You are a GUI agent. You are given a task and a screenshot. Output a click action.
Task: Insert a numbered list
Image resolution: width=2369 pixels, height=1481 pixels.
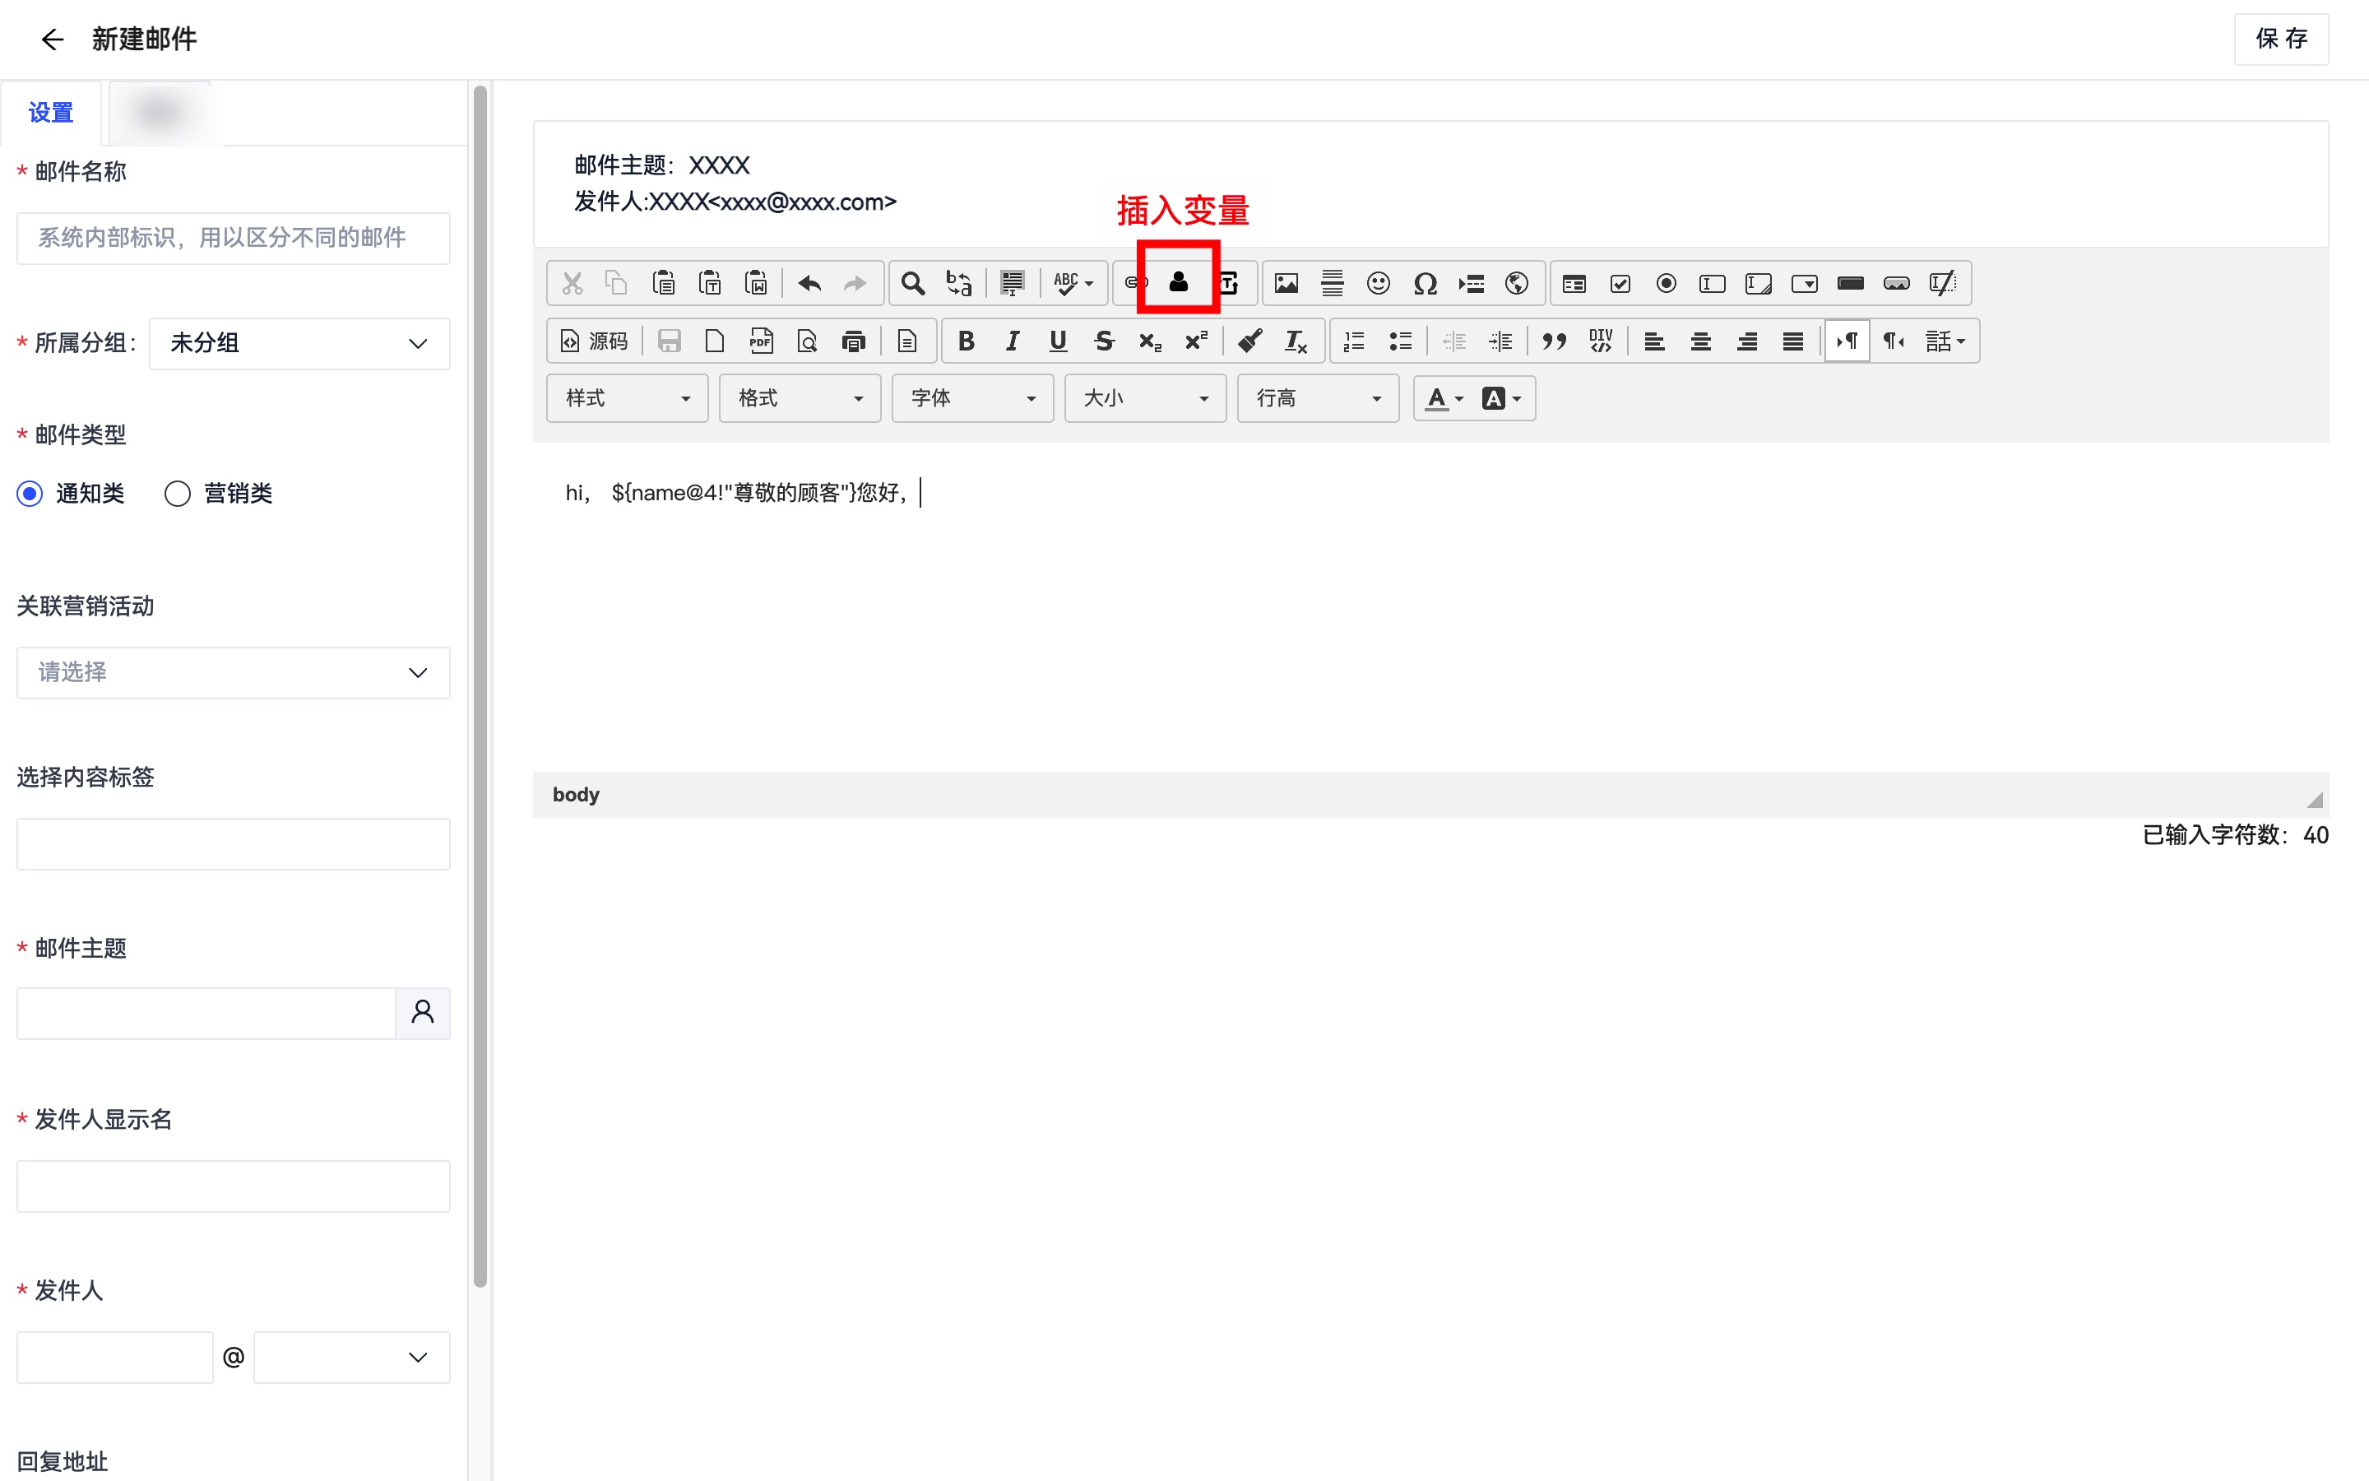[x=1355, y=341]
